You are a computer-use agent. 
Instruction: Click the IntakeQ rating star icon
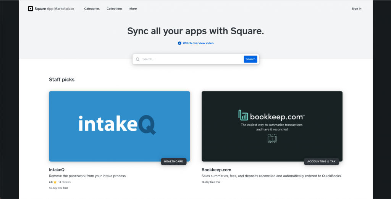(55, 182)
